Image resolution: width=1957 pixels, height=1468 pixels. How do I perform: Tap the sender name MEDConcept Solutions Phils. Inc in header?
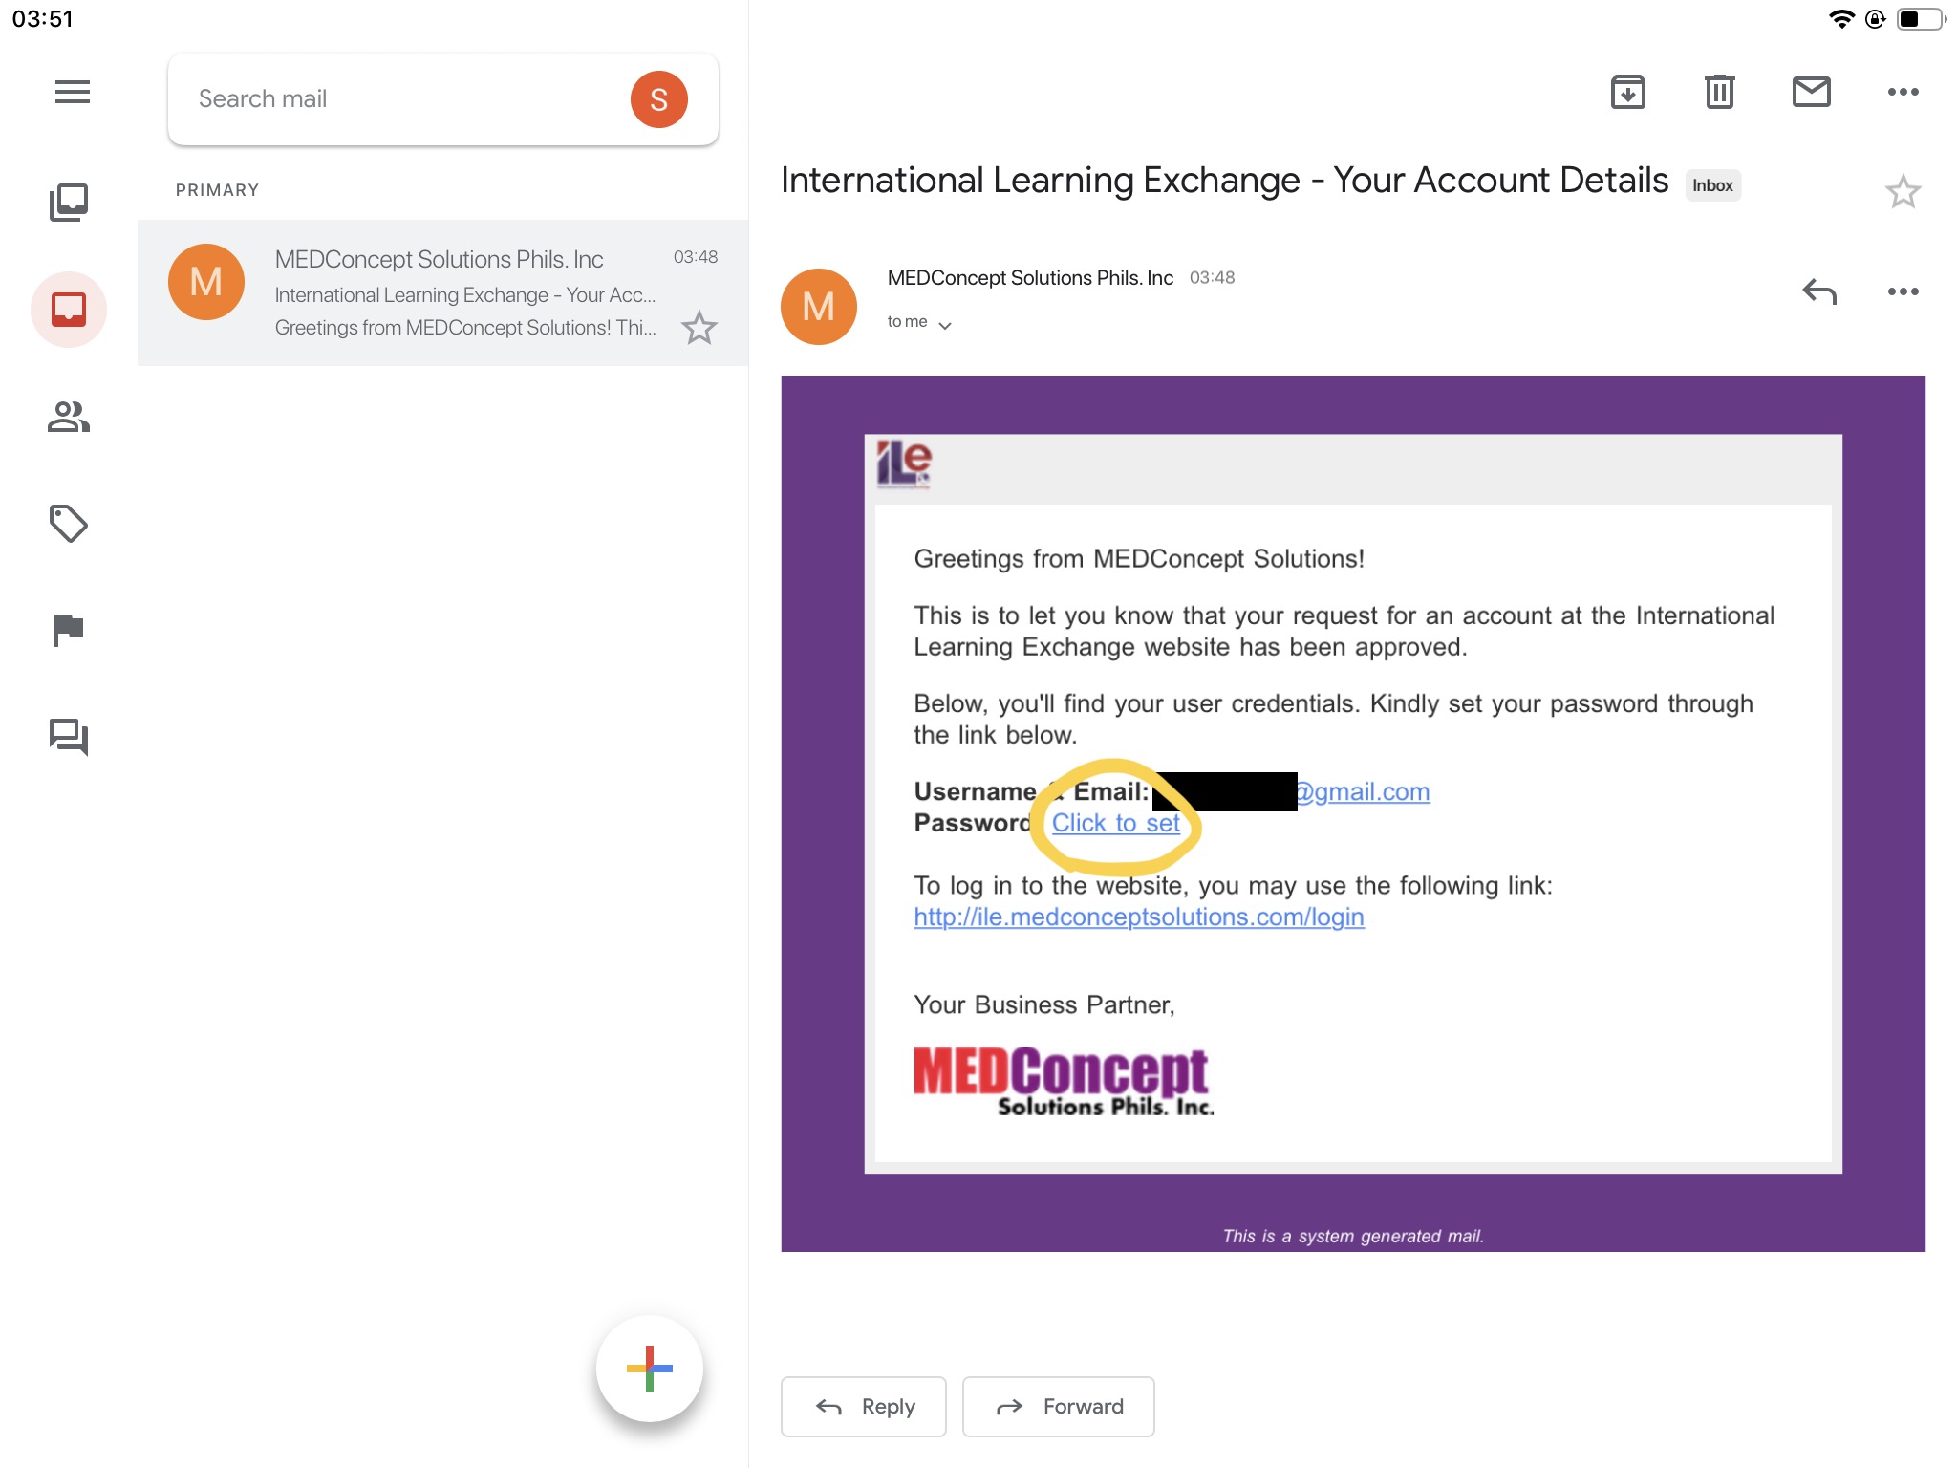tap(1030, 277)
